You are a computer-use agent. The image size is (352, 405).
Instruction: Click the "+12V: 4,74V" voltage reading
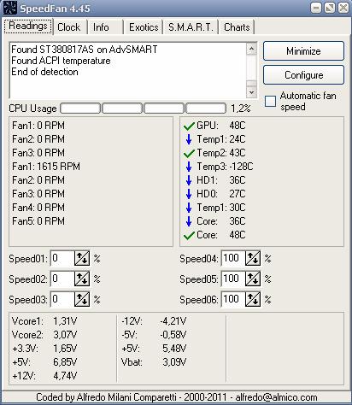pos(44,376)
